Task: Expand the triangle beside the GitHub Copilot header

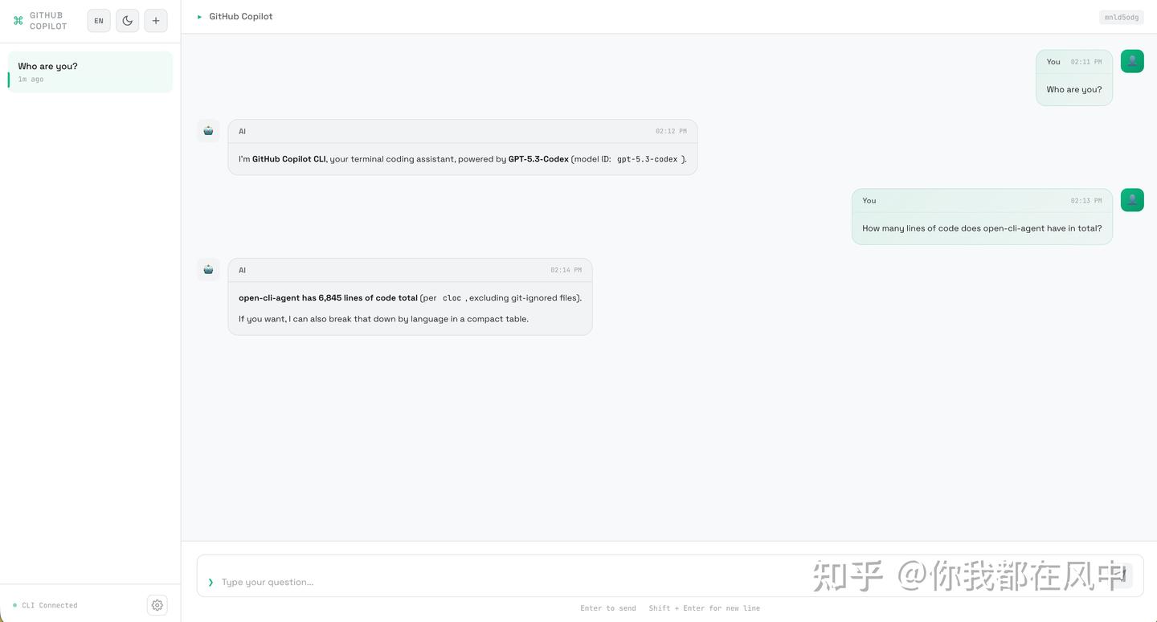Action: point(199,17)
